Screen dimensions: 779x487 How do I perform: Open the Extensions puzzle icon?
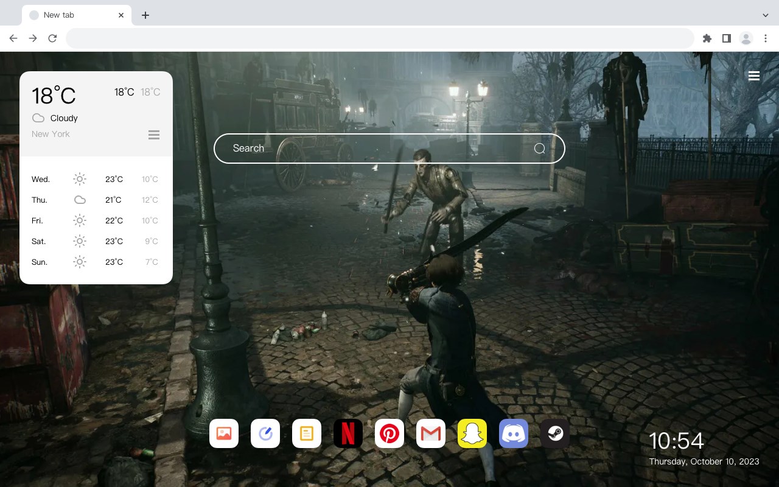[x=707, y=38]
